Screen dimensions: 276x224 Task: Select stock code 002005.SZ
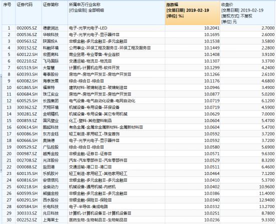(27, 28)
